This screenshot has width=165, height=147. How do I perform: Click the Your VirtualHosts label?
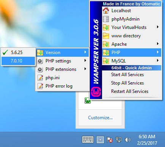[129, 27]
